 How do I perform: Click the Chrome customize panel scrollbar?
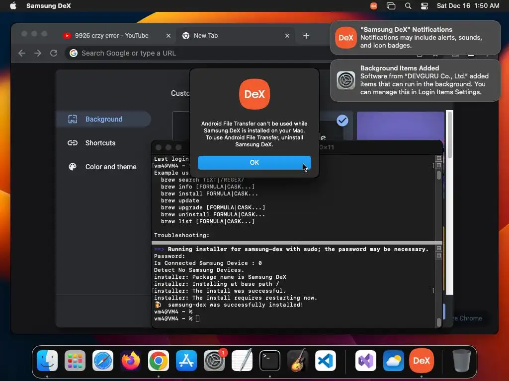click(x=449, y=134)
